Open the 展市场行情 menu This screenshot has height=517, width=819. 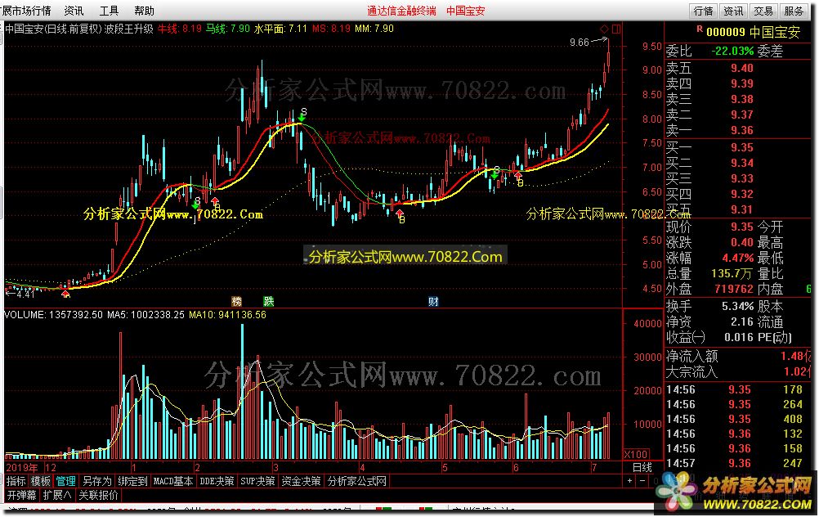pos(27,11)
